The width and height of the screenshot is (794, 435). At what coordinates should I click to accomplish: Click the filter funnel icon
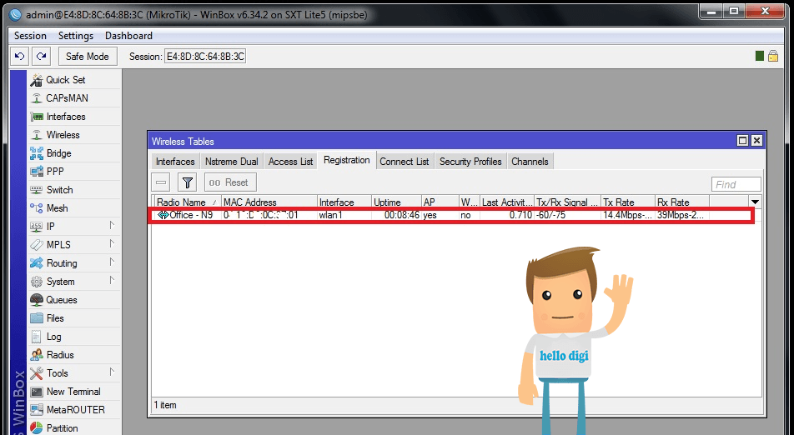pos(188,182)
